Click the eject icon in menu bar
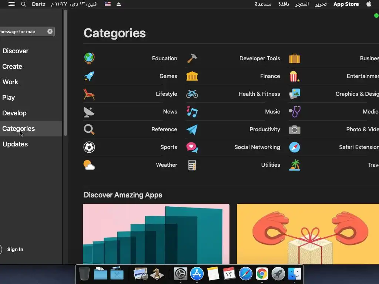This screenshot has height=284, width=379. pos(119,4)
